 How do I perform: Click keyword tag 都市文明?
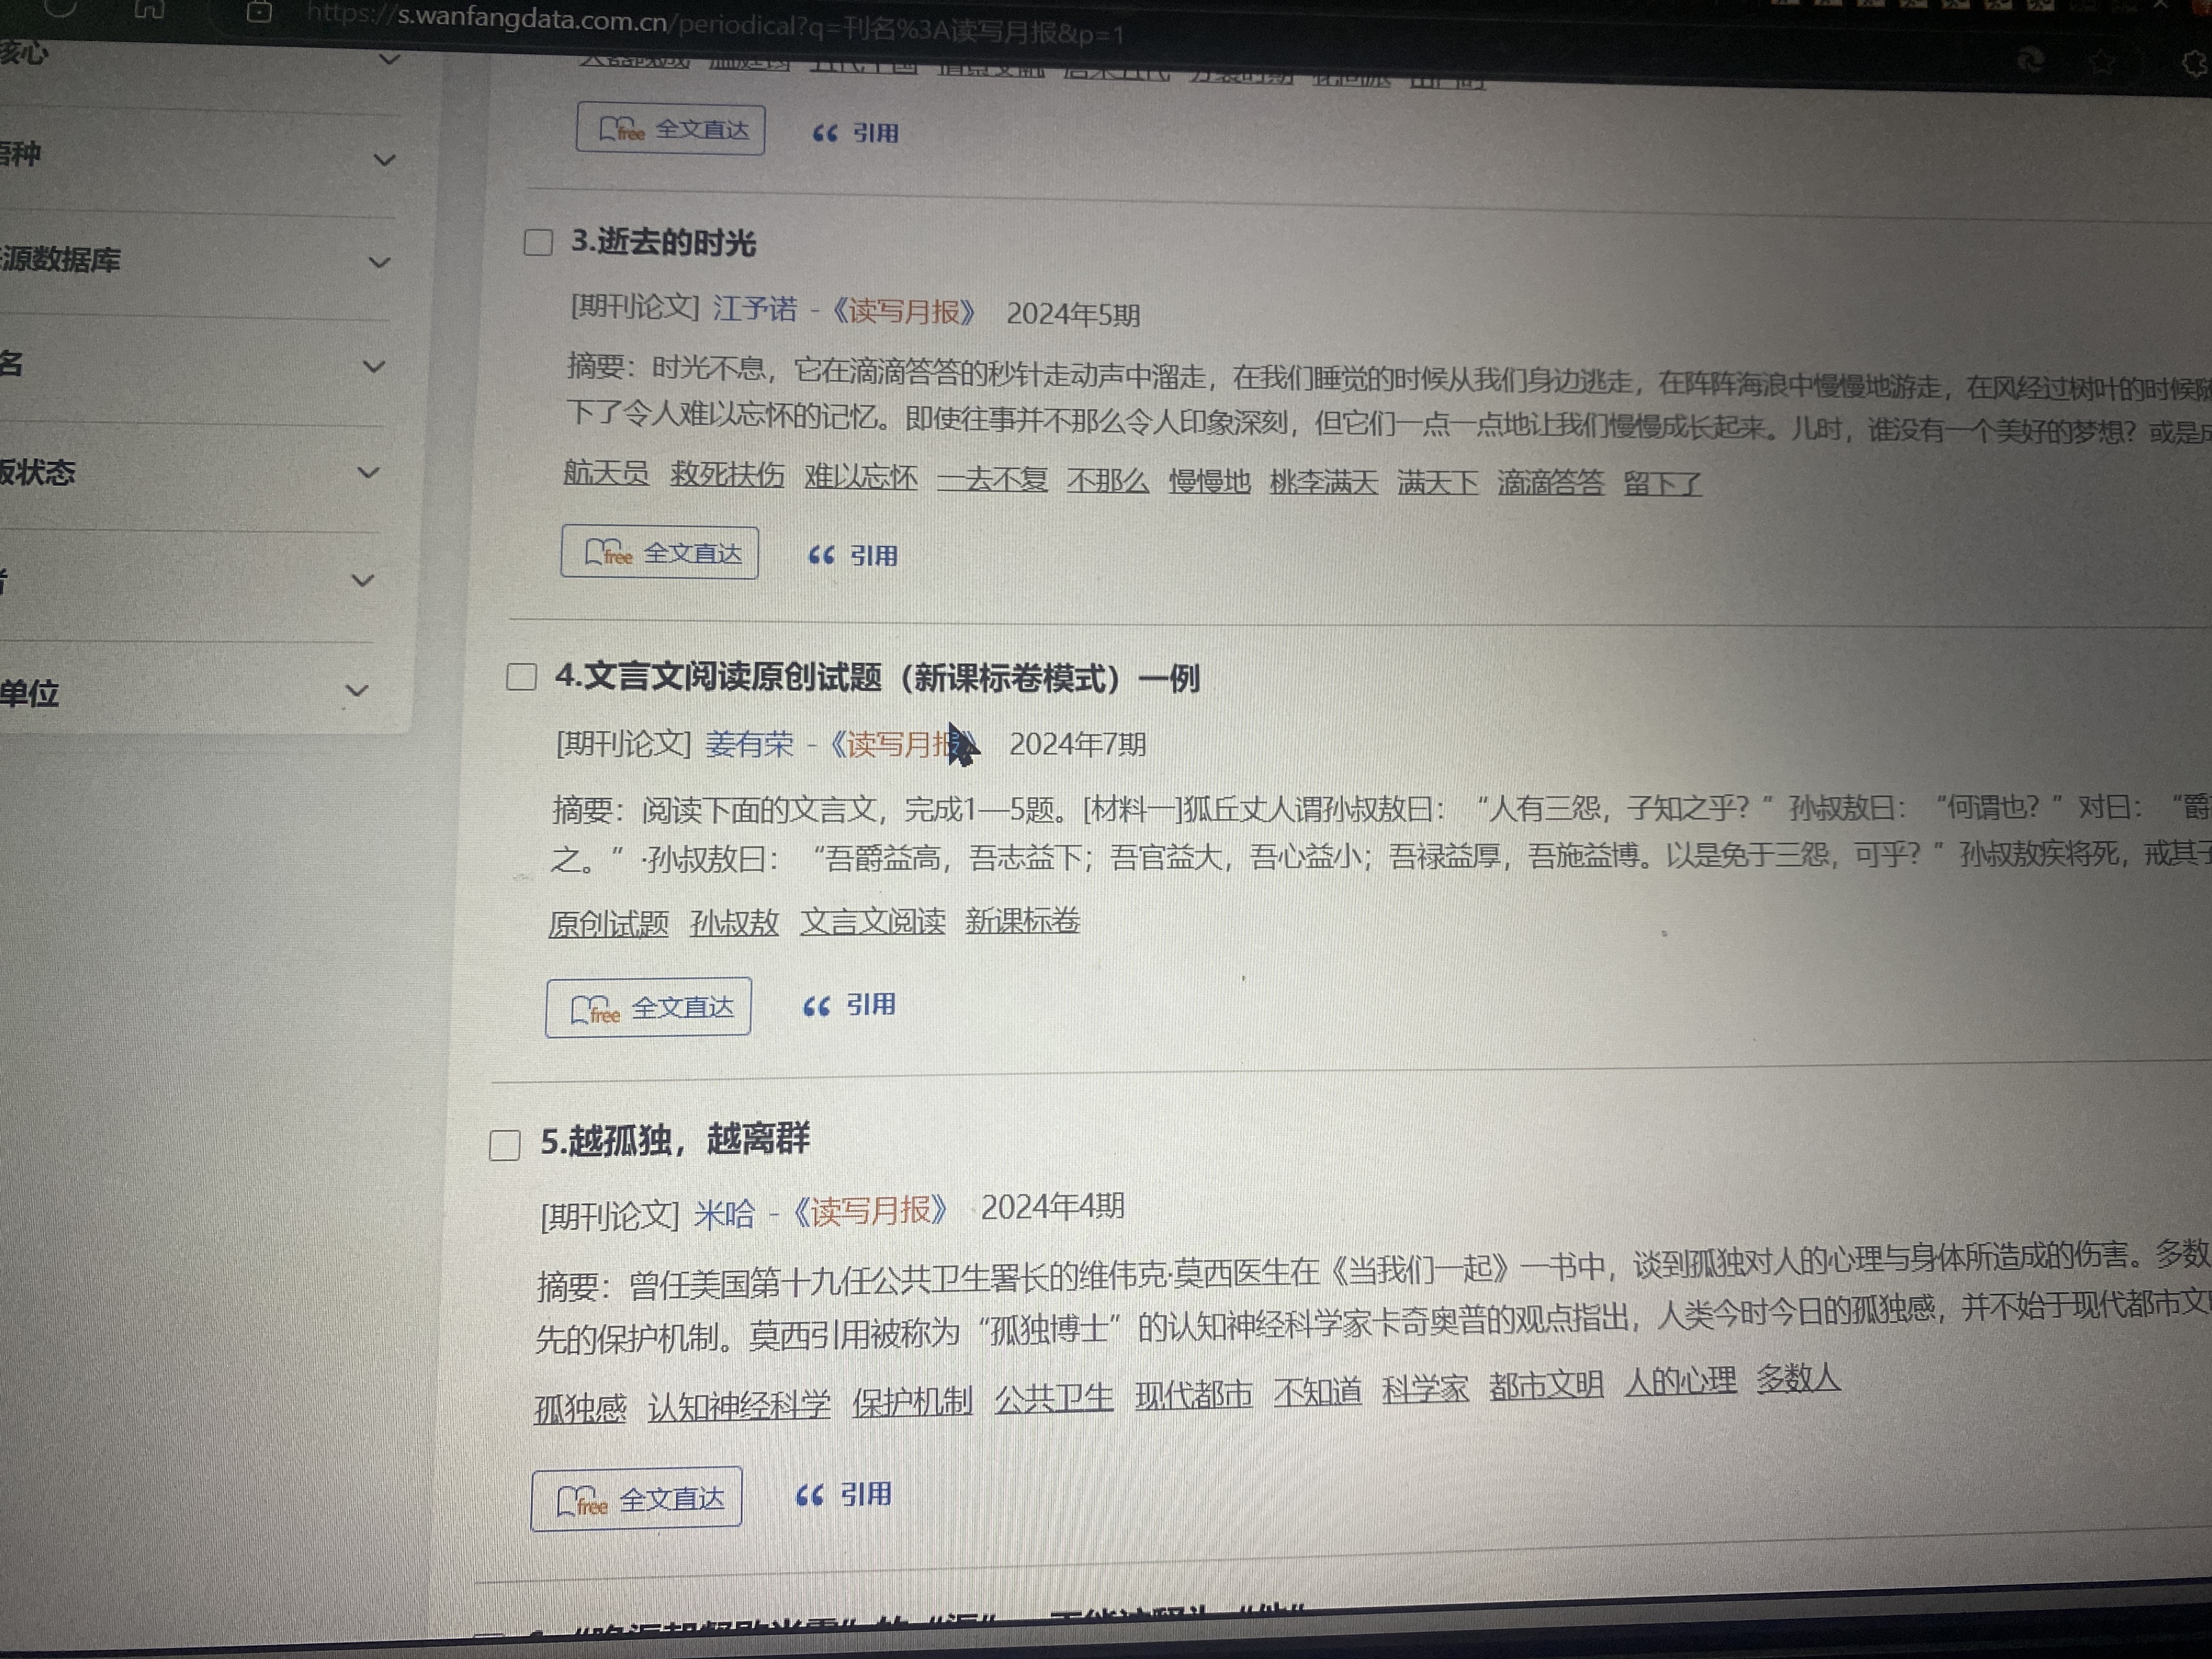pos(1546,1385)
